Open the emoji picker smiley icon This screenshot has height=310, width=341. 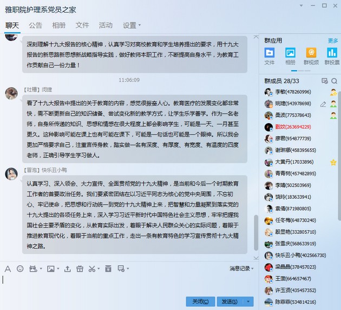[20, 268]
